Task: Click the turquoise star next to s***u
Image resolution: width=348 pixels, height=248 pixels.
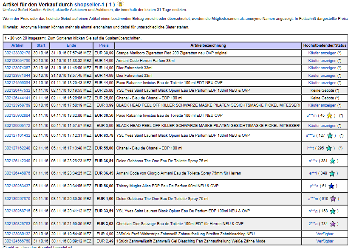Action: (x=330, y=135)
